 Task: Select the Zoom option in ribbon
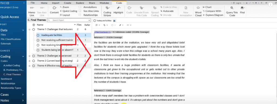tap(64, 7)
